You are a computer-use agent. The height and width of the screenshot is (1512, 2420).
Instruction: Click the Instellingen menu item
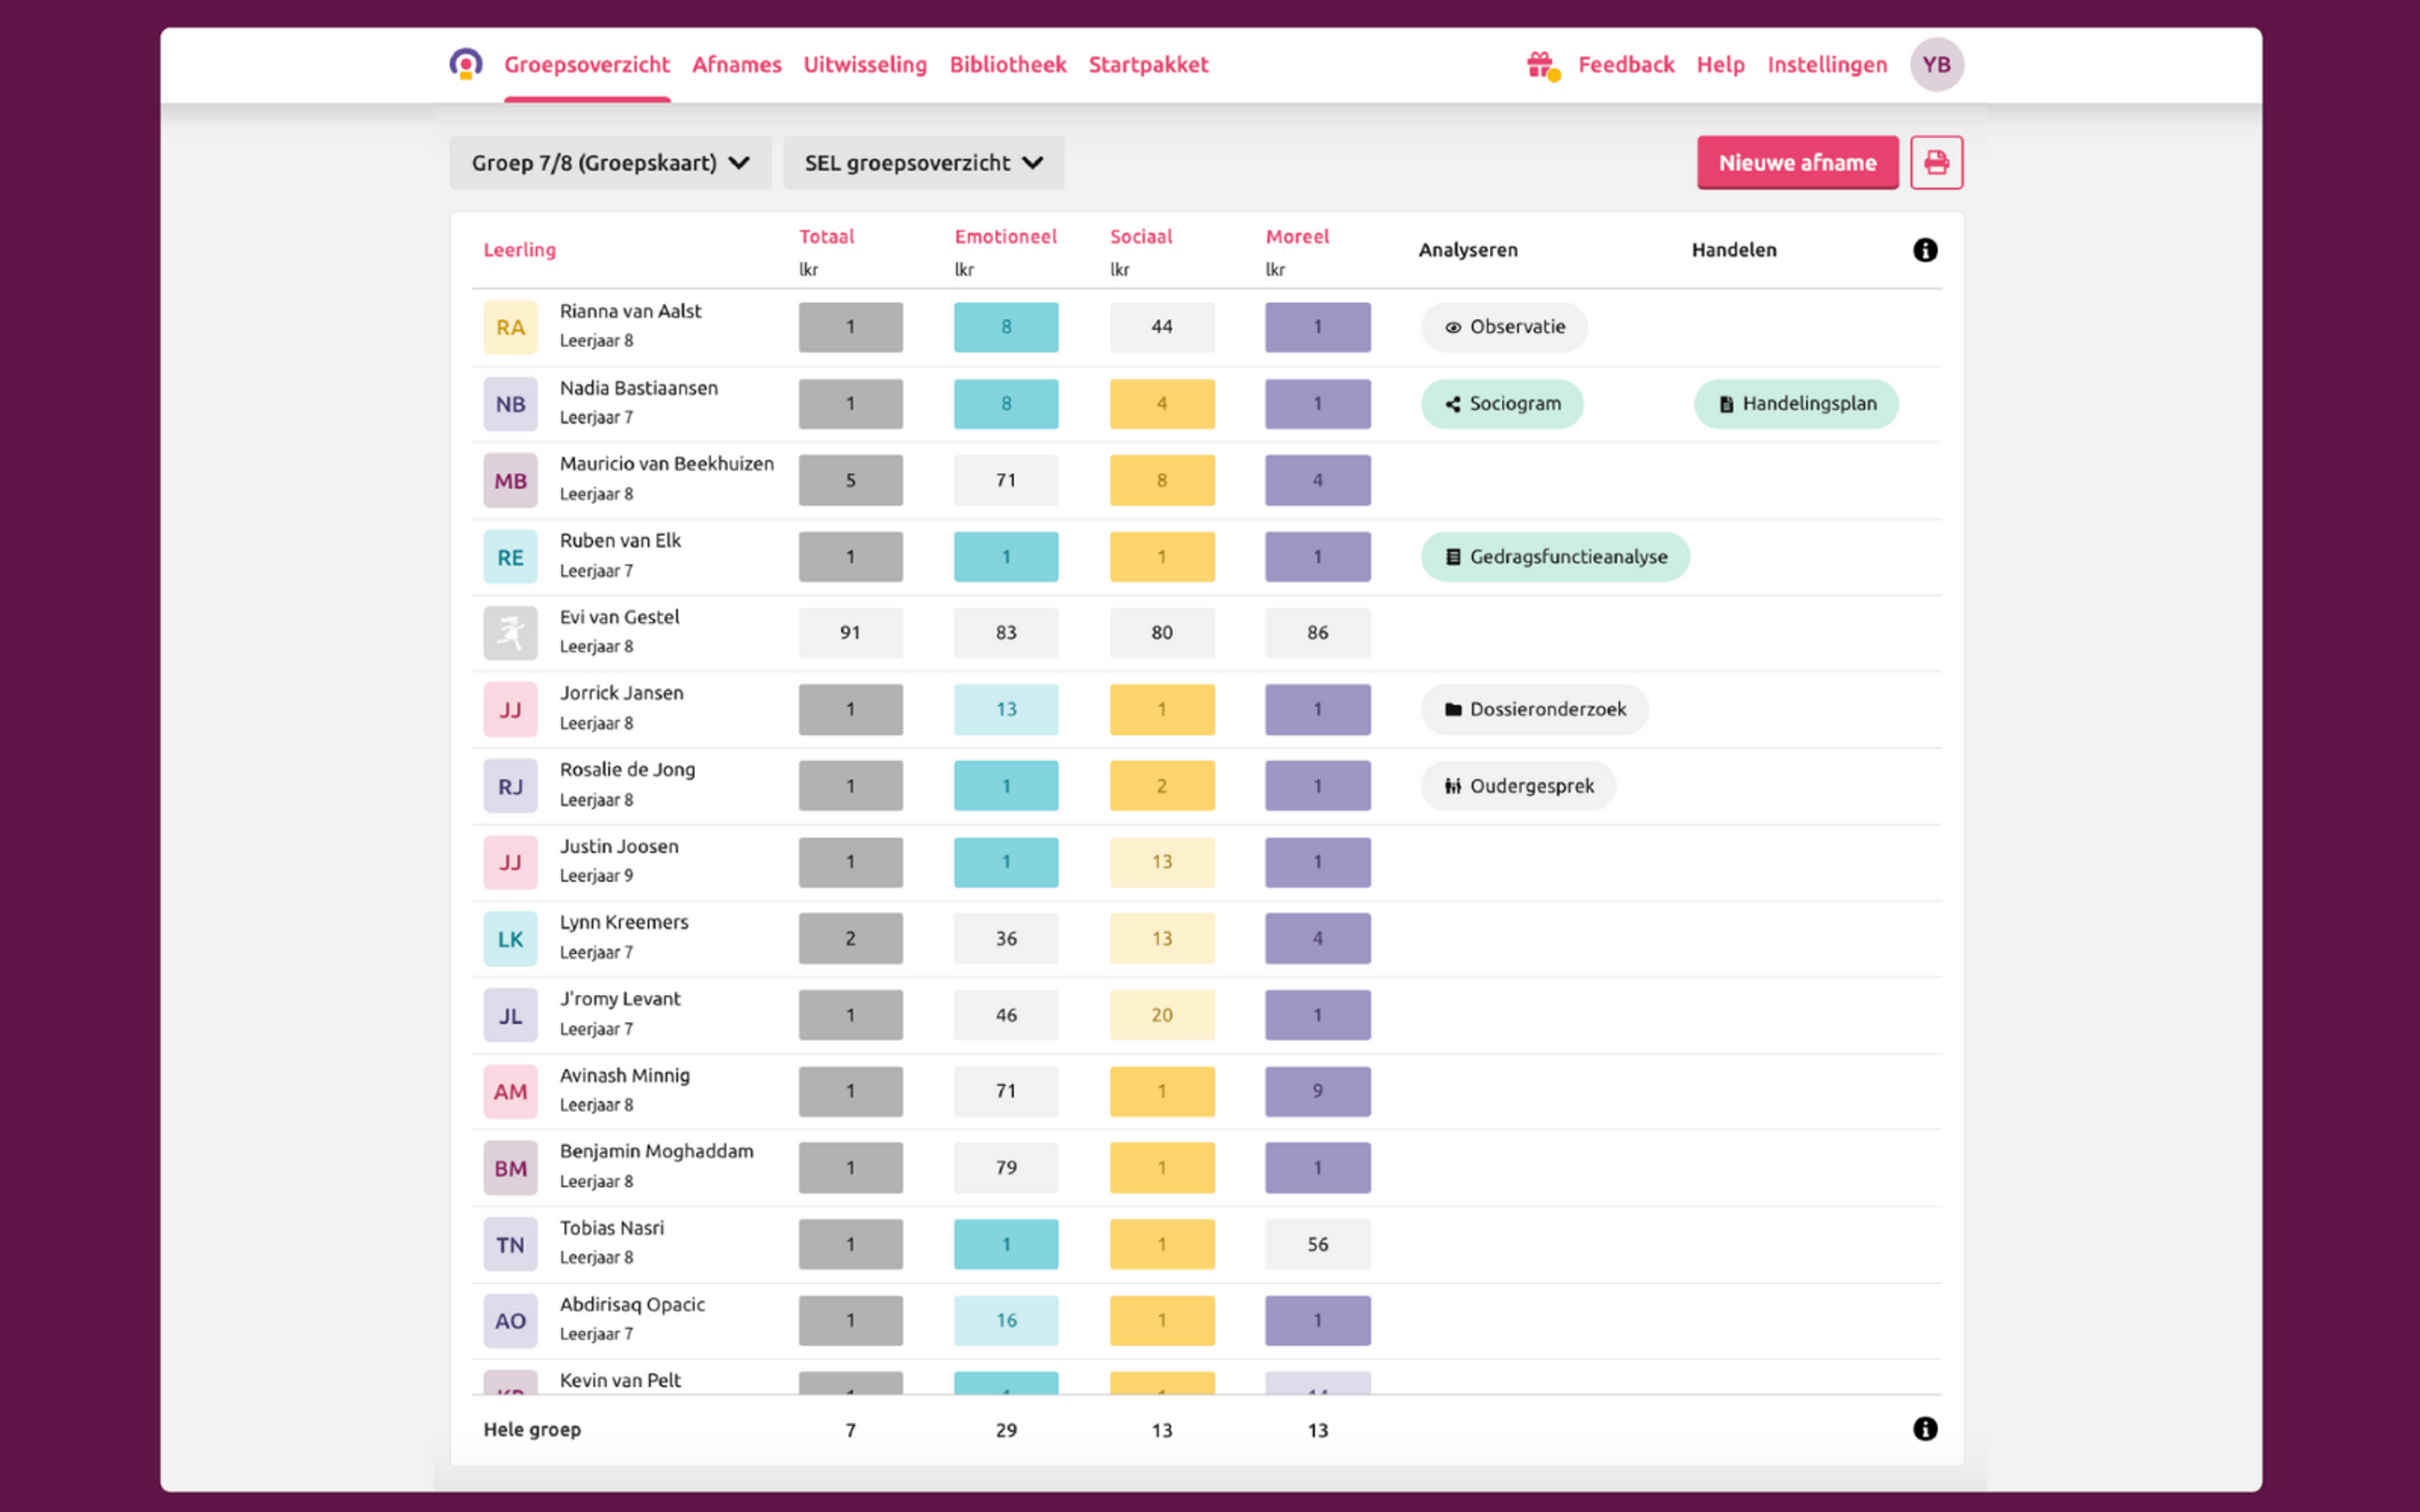click(x=1826, y=63)
